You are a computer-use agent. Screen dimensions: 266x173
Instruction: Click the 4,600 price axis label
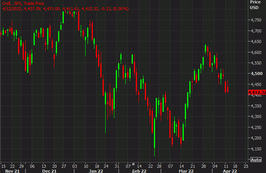tap(256, 52)
